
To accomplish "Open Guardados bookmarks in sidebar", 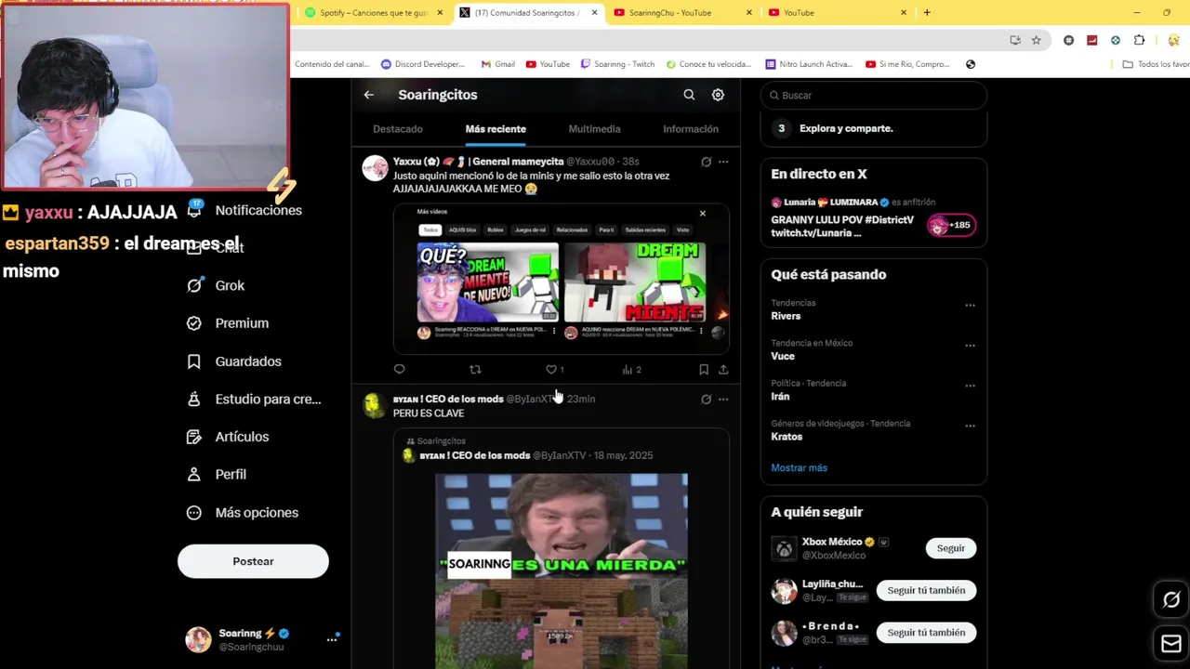I will 234,361.
